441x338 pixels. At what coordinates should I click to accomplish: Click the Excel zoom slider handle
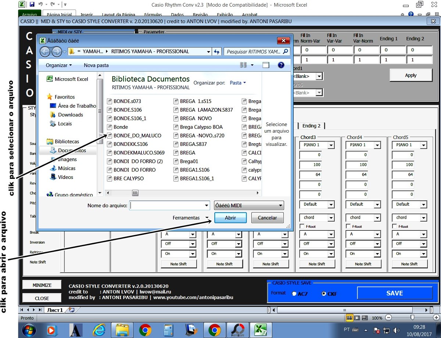point(412,318)
